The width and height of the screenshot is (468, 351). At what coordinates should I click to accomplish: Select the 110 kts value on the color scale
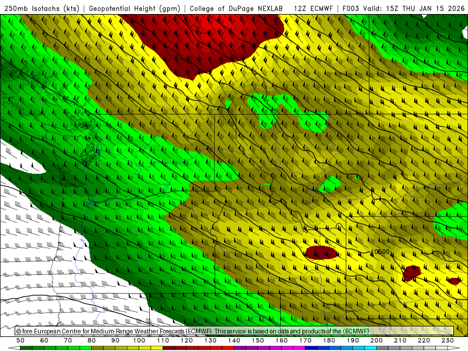[163, 340]
